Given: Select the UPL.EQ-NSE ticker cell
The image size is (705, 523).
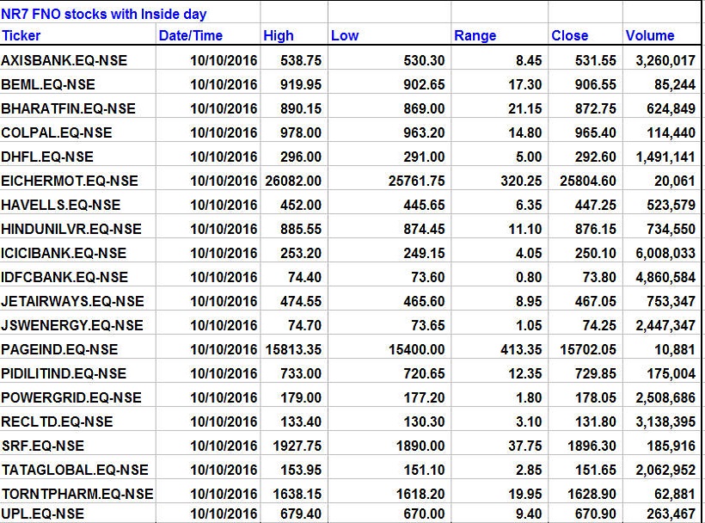Looking at the screenshot, I should point(43,514).
